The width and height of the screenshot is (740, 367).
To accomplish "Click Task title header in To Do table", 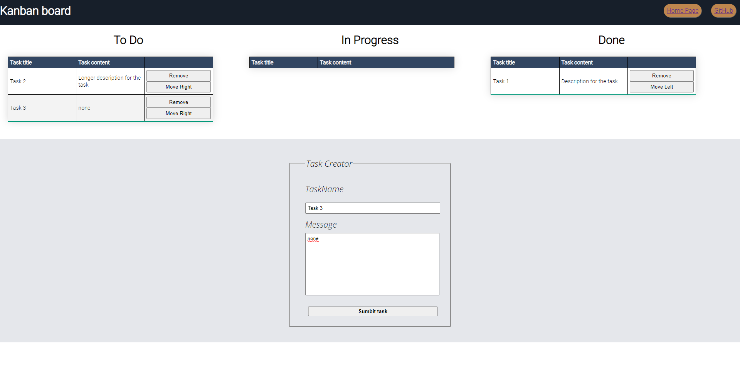I will [x=42, y=62].
